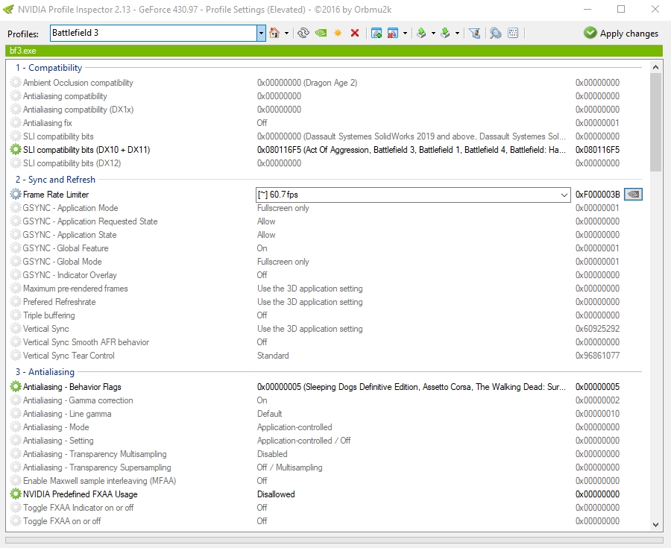Add application to profile icon
Viewport: 671px width, 548px height.
[377, 33]
